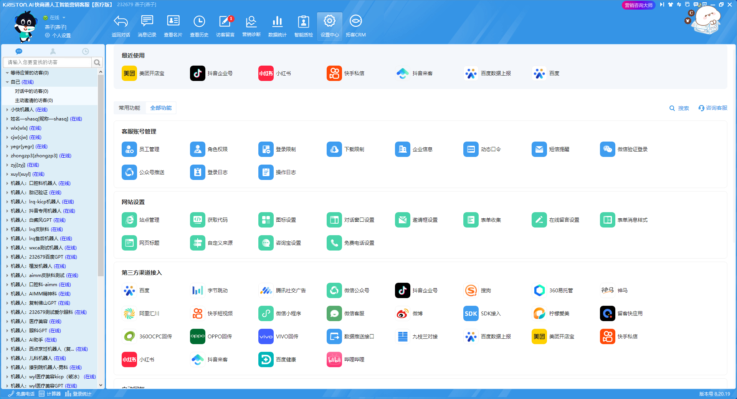
Task: Open 免费电话设置 free call settings
Action: (x=350, y=243)
